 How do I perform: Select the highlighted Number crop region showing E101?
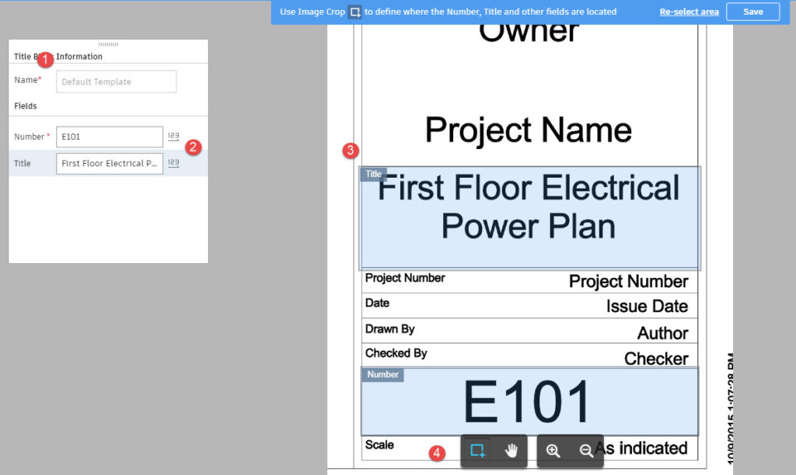[x=529, y=401]
